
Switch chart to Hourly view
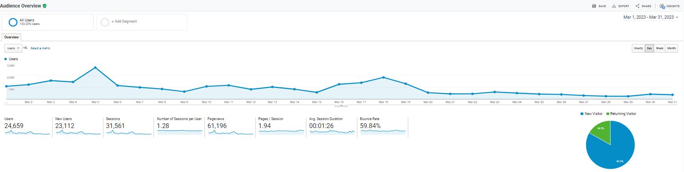pos(638,48)
